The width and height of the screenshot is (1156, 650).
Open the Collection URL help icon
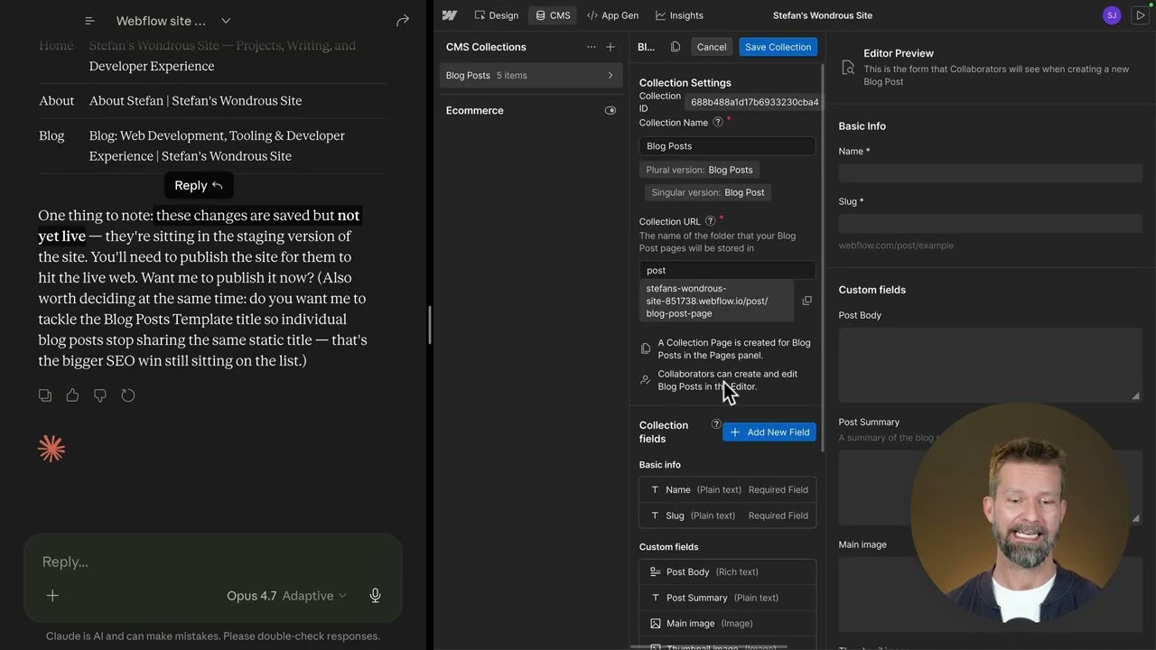(710, 221)
